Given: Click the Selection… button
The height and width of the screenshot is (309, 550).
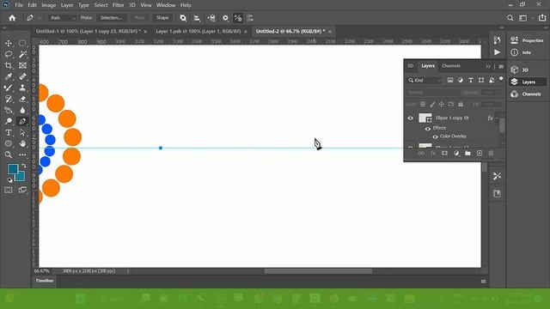Looking at the screenshot, I should point(111,18).
